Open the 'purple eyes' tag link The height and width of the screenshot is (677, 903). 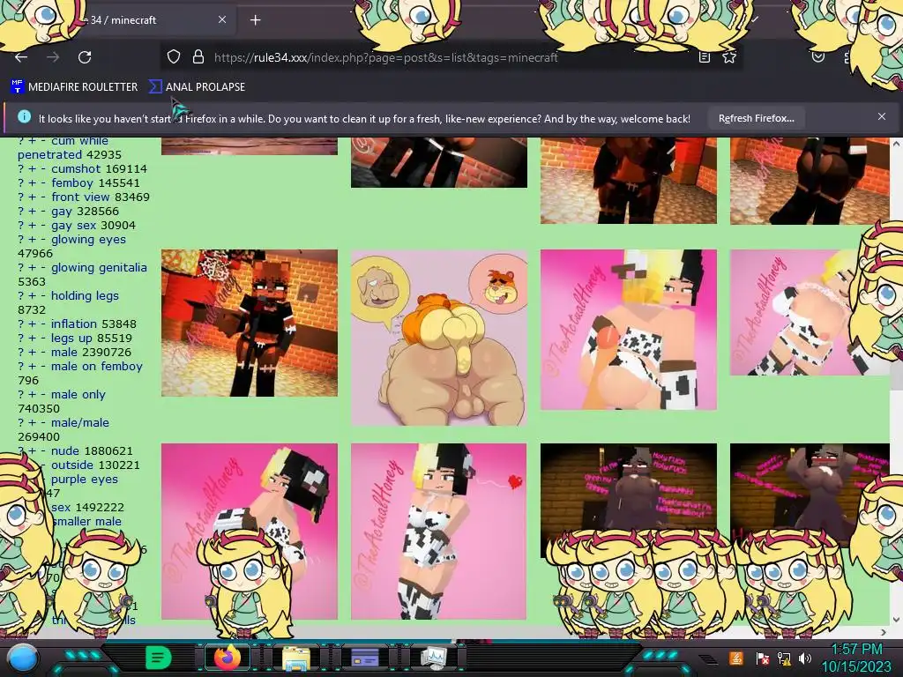(84, 479)
